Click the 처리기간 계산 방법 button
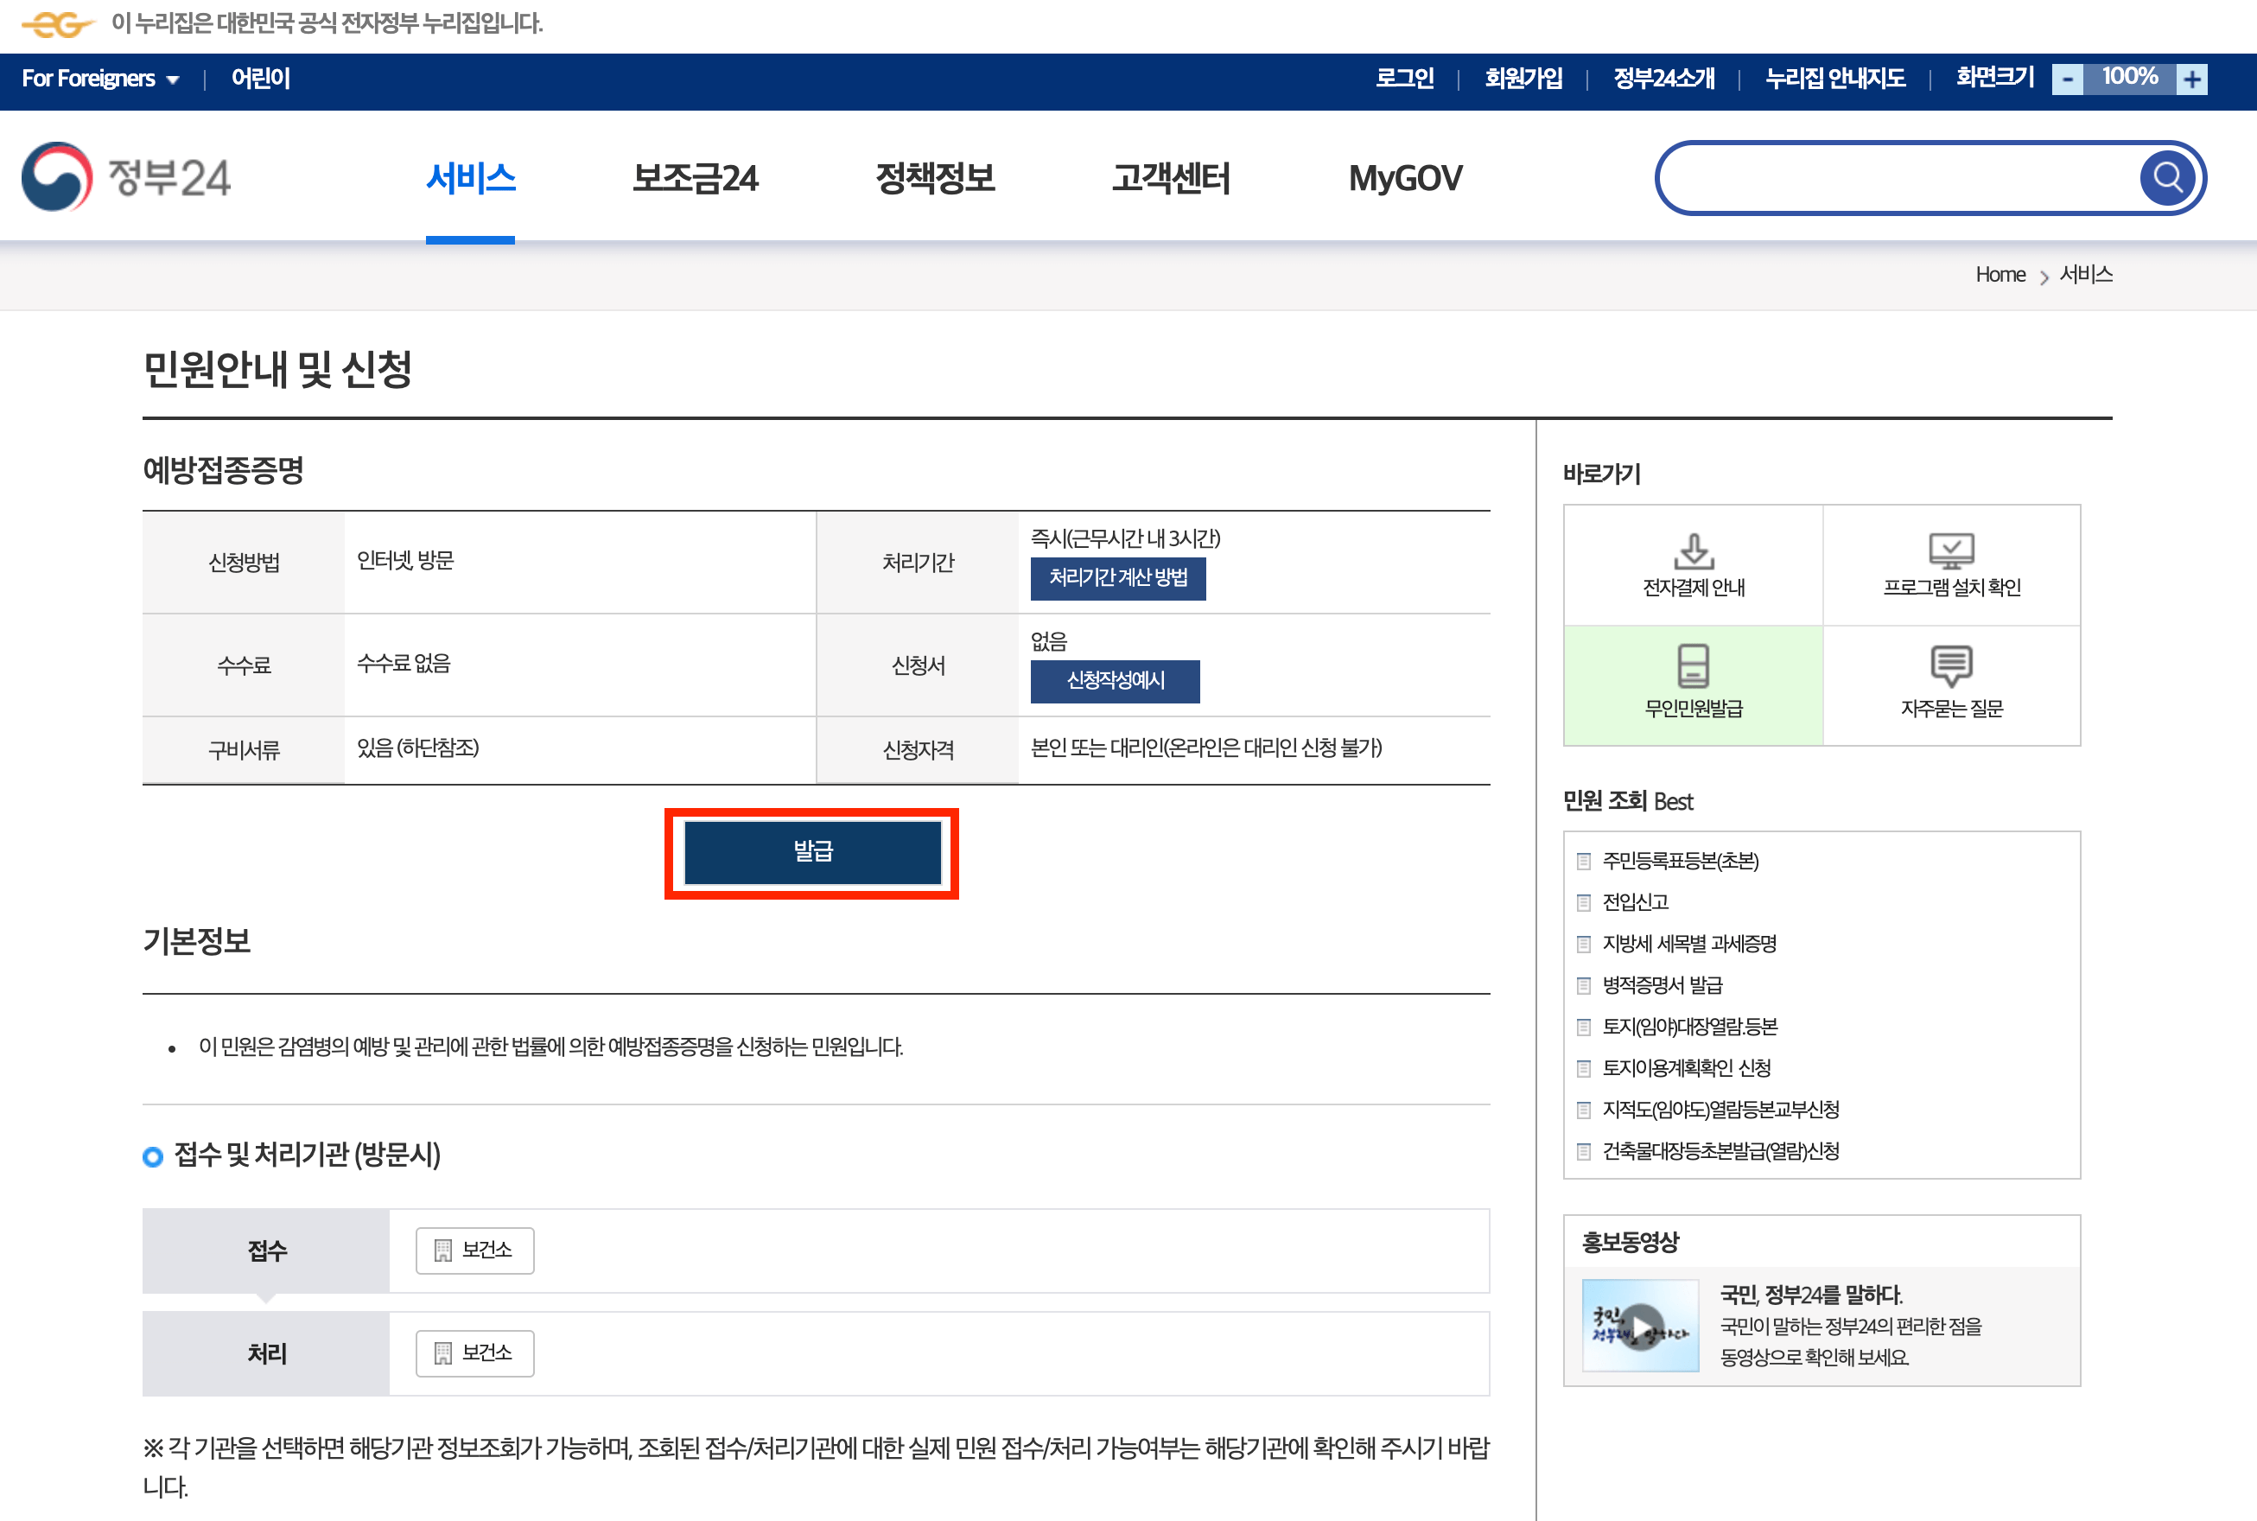Screen dimensions: 2257x1521 pyautogui.click(x=1117, y=578)
